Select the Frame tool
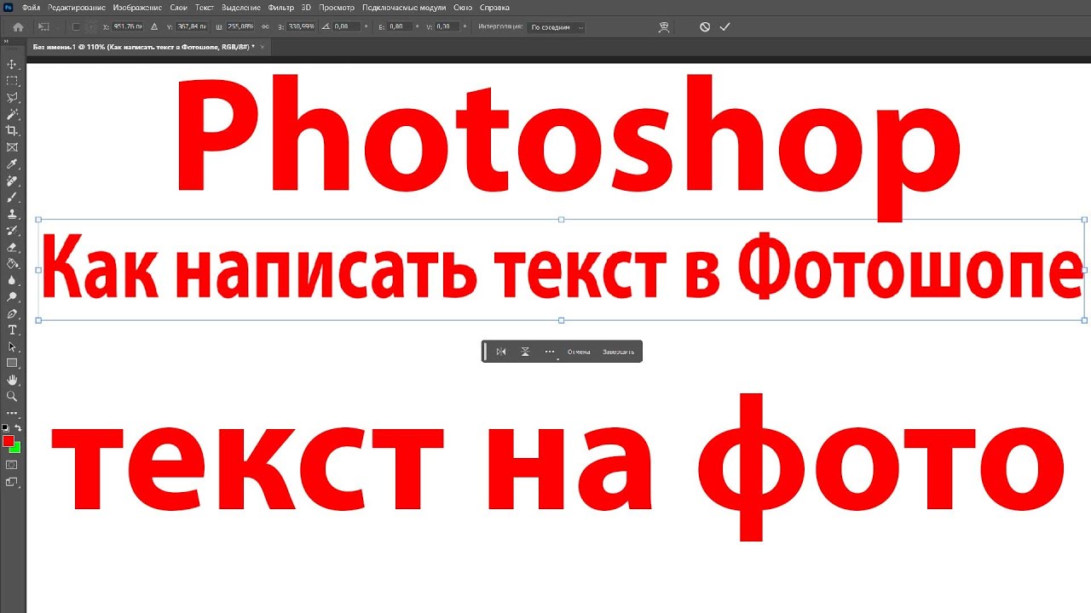 (12, 146)
